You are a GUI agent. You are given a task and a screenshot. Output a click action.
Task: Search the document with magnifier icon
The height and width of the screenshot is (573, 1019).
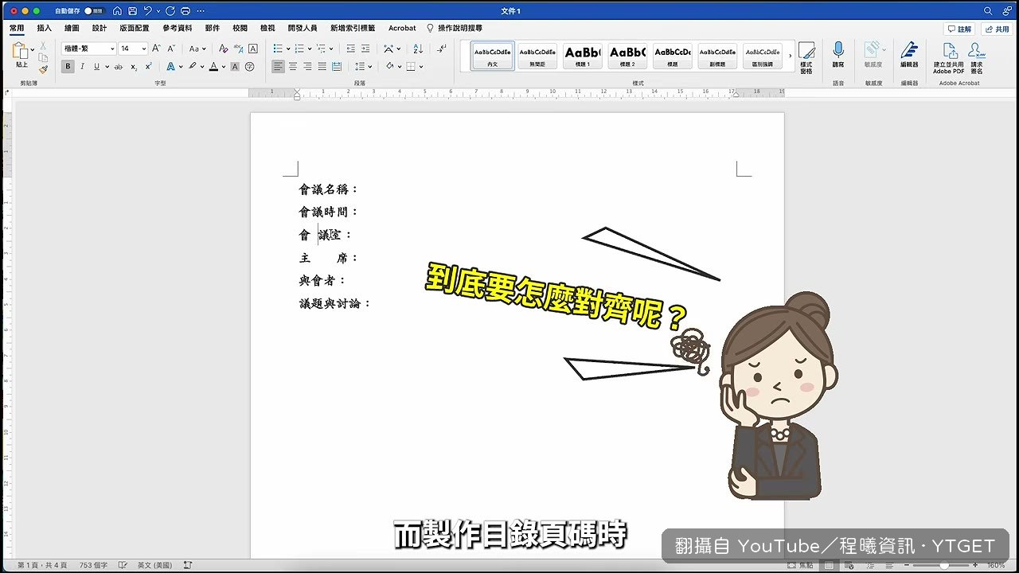click(988, 11)
